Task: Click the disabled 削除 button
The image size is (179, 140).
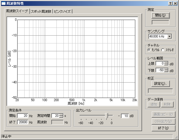Action: click(x=167, y=104)
